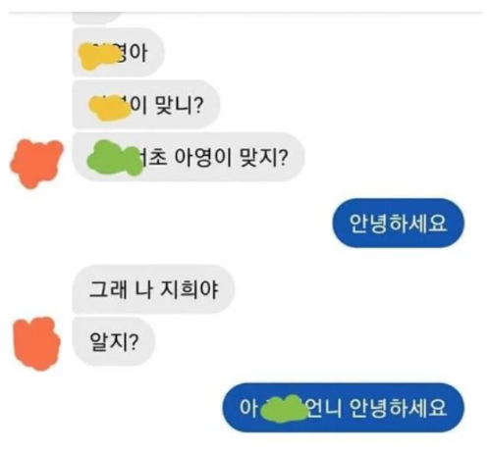
Task: Select the sent '아 언니 안녕하세요' message bubble
Action: tap(344, 408)
